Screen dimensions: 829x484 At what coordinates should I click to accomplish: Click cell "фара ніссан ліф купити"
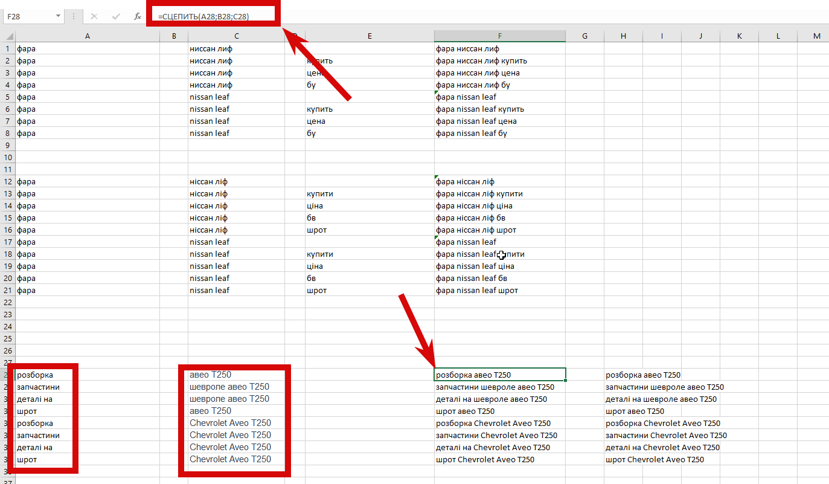(500, 193)
